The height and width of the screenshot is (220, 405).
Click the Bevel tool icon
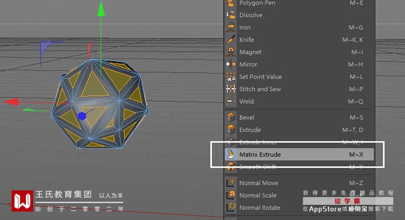pos(231,117)
